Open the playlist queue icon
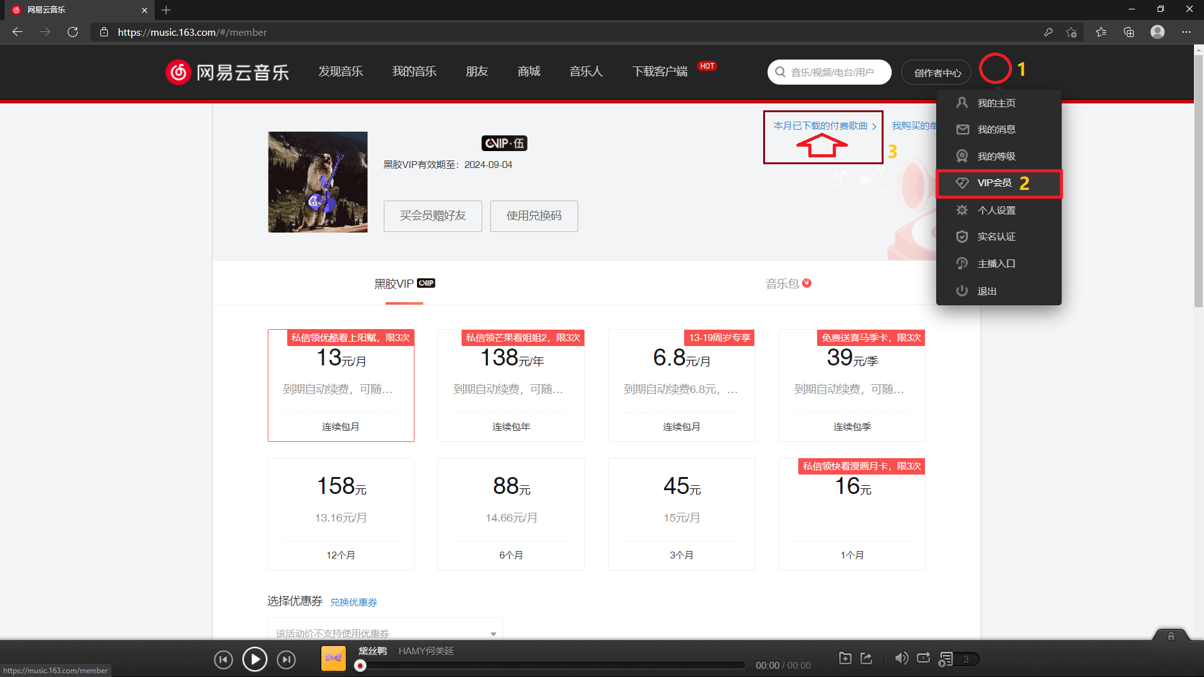Image resolution: width=1204 pixels, height=677 pixels. click(946, 659)
